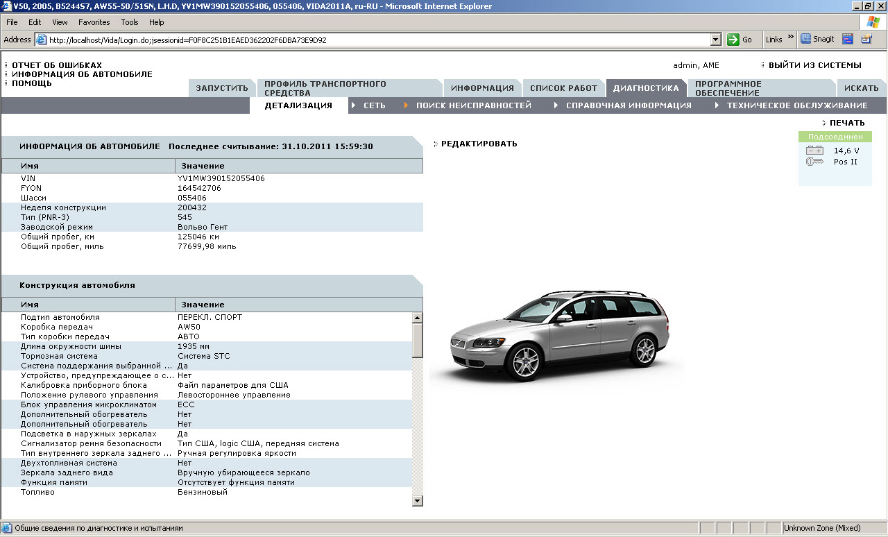This screenshot has height=537, width=888.
Task: Click scrollbar down arrow in Конструкция автомобиля table
Action: [418, 500]
